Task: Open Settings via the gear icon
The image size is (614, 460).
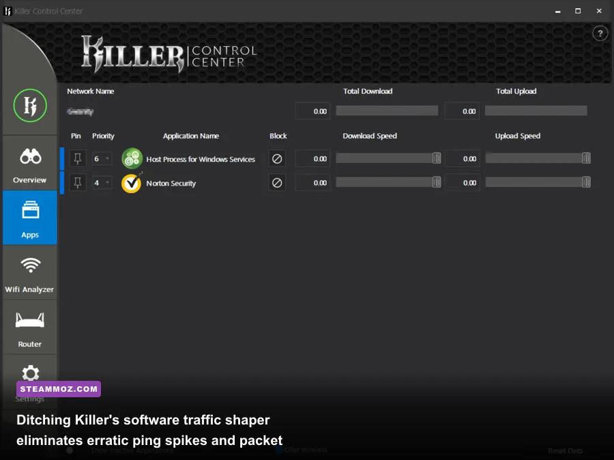Action: point(30,373)
